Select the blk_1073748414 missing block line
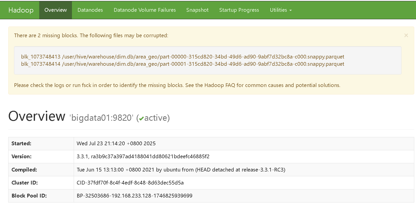The image size is (416, 208). tap(183, 64)
